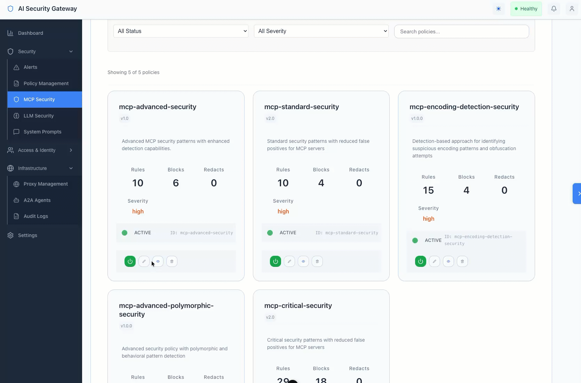
Task: Open Proxy Management
Action: pyautogui.click(x=45, y=184)
